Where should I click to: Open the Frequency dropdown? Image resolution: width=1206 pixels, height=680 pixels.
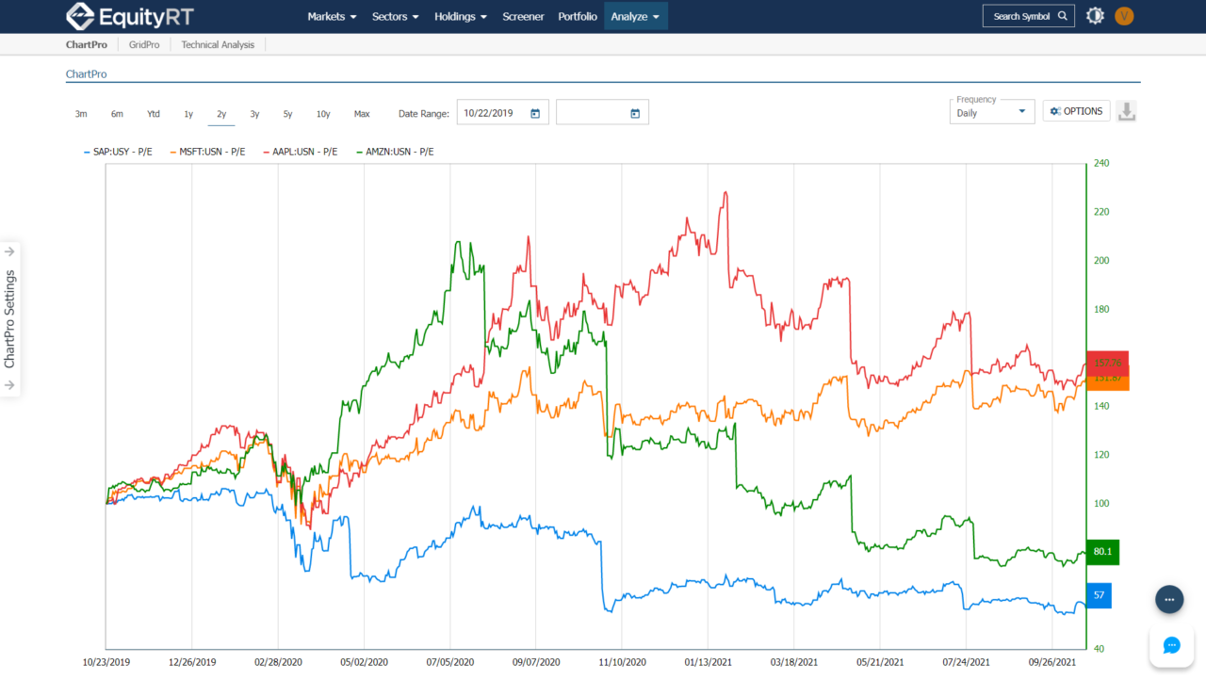click(x=991, y=114)
